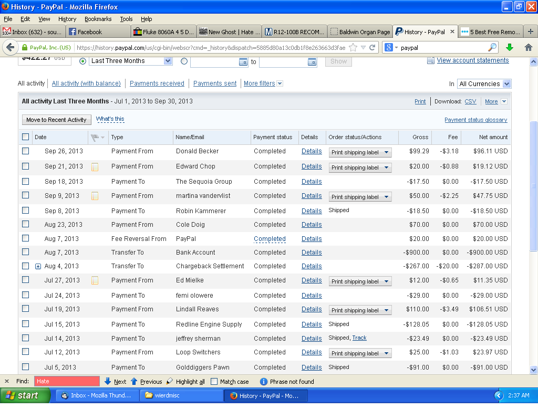Click the green Downloads arrow icon
This screenshot has height=420, width=538.
click(x=509, y=47)
